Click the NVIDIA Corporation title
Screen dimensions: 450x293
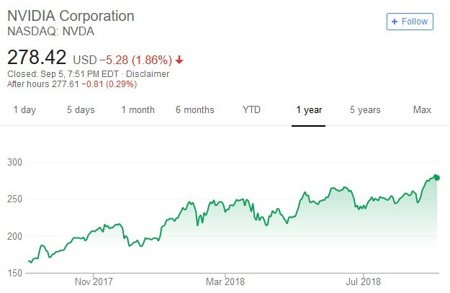click(71, 16)
